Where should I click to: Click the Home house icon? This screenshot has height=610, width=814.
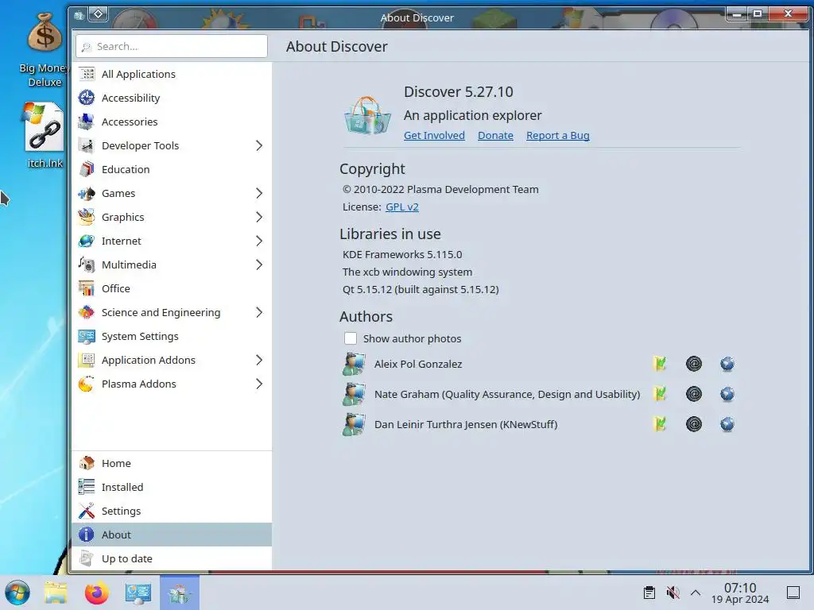pos(87,463)
